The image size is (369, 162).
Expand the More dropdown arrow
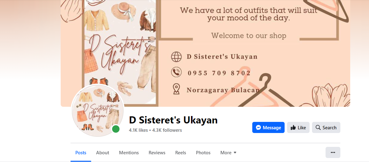235,153
